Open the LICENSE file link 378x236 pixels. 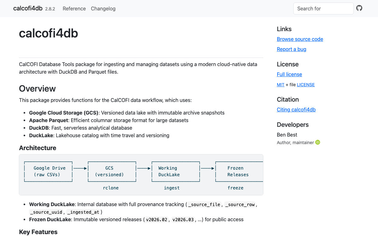tap(306, 85)
